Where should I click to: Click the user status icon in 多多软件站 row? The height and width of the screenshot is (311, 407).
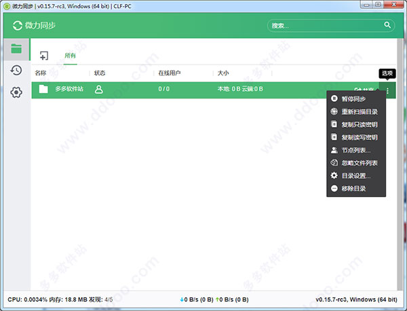pos(98,89)
